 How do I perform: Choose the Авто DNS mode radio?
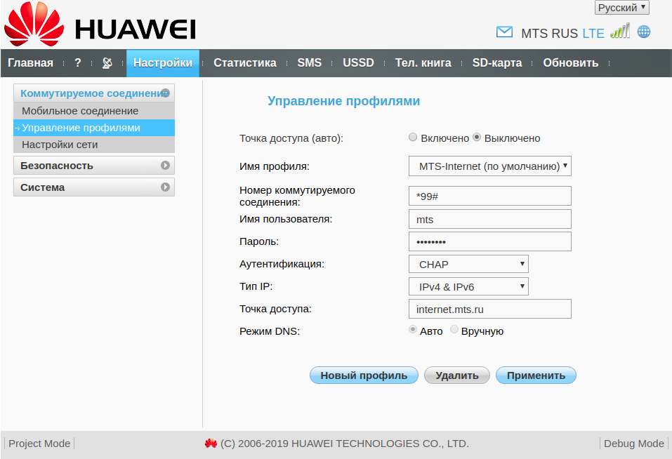[413, 330]
